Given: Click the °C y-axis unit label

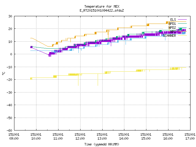Looking at the screenshot, I should pyautogui.click(x=3, y=73).
